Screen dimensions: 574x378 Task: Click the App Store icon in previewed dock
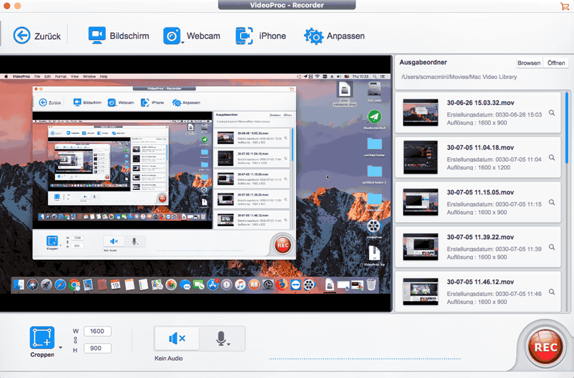213,285
